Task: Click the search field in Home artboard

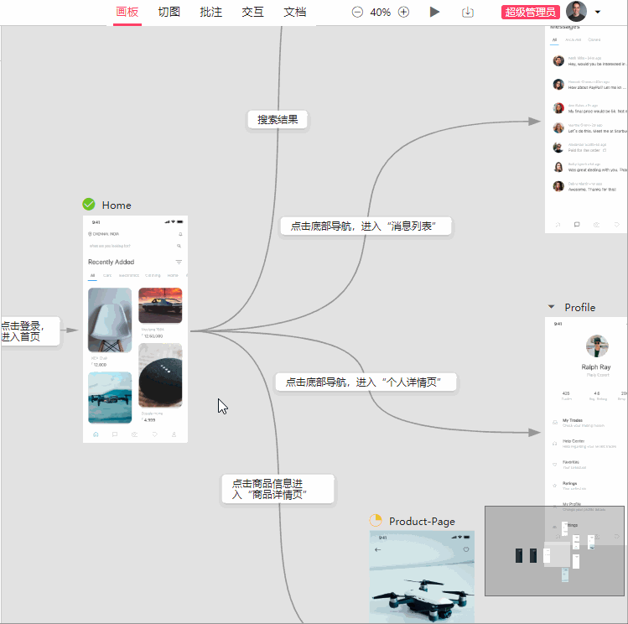Action: pos(135,246)
